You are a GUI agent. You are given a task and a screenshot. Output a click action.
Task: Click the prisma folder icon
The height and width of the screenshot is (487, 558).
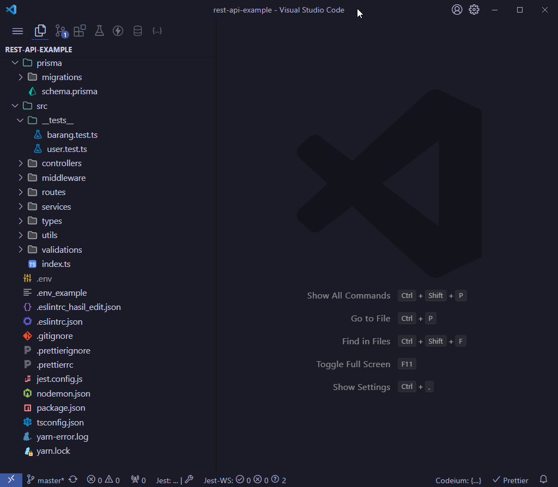click(x=27, y=63)
